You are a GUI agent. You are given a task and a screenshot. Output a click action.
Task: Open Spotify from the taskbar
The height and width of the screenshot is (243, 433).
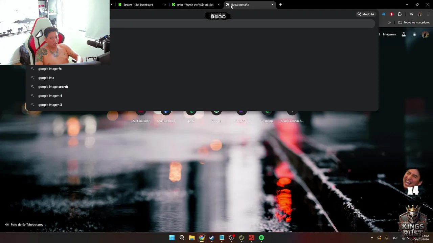click(x=261, y=238)
